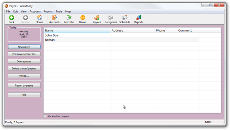The image size is (230, 130).
Task: Click the Merge... button
Action: coord(24,76)
